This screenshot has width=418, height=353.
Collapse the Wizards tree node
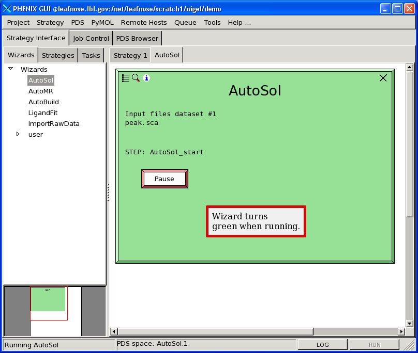(10, 69)
